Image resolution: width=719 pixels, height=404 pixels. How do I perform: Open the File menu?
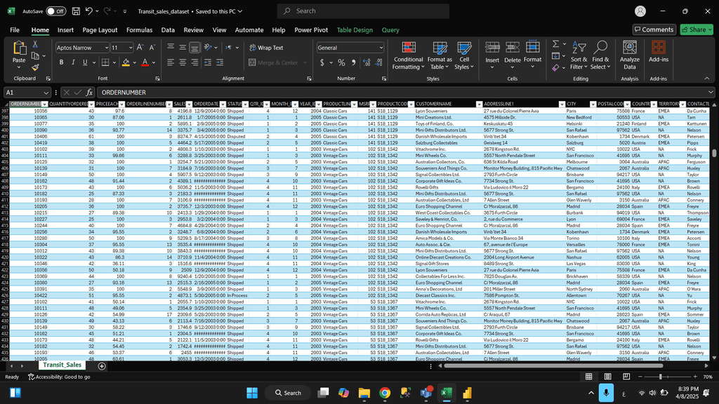[x=15, y=29]
